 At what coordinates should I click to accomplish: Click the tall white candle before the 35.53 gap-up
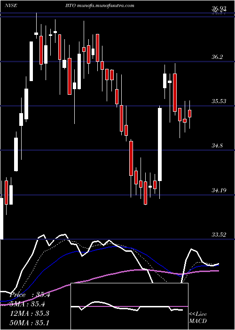click(160, 144)
